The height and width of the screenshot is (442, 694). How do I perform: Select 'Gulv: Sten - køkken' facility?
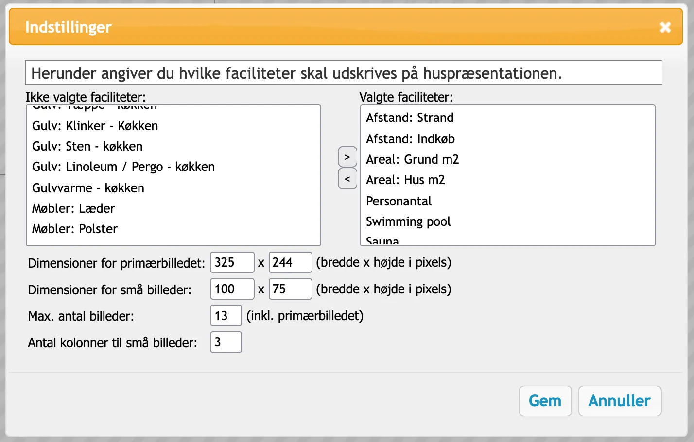coord(87,146)
